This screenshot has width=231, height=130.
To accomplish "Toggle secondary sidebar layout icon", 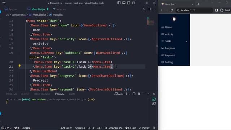I will (x=129, y=3).
